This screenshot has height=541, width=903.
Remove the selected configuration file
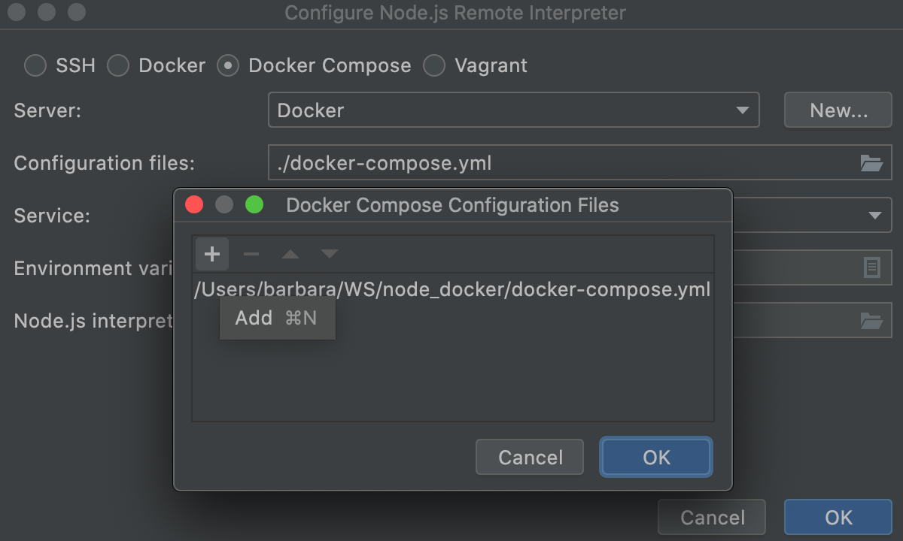pyautogui.click(x=251, y=254)
